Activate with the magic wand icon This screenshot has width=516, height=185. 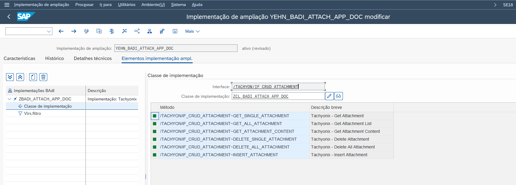tap(124, 31)
